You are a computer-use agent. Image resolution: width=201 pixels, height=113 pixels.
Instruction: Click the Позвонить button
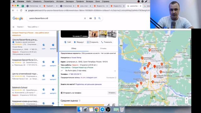pos(107,42)
